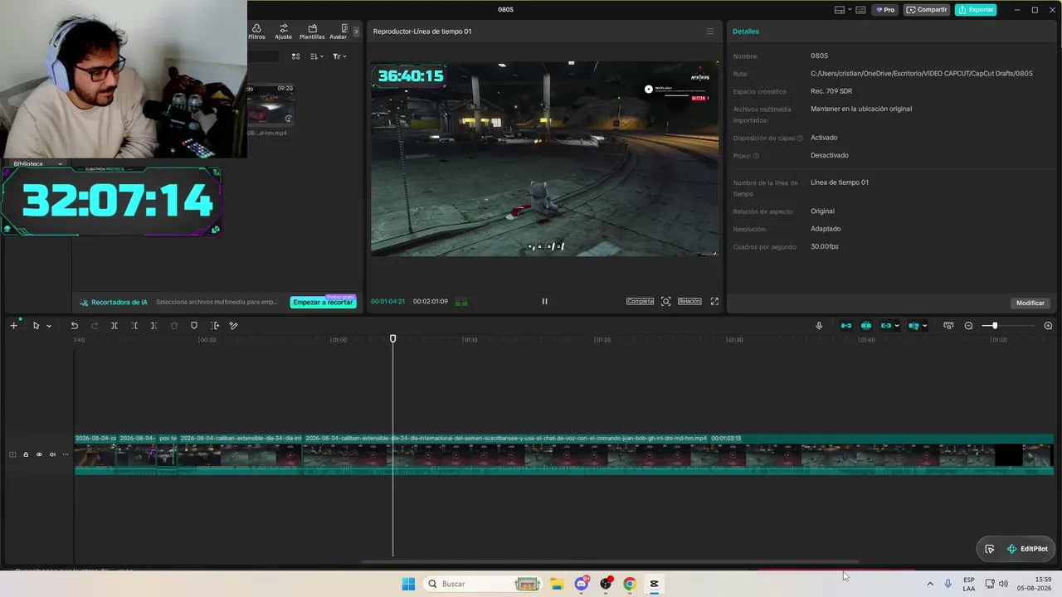1062x597 pixels.
Task: Open the keyboard shortcuts icon
Action: click(860, 10)
